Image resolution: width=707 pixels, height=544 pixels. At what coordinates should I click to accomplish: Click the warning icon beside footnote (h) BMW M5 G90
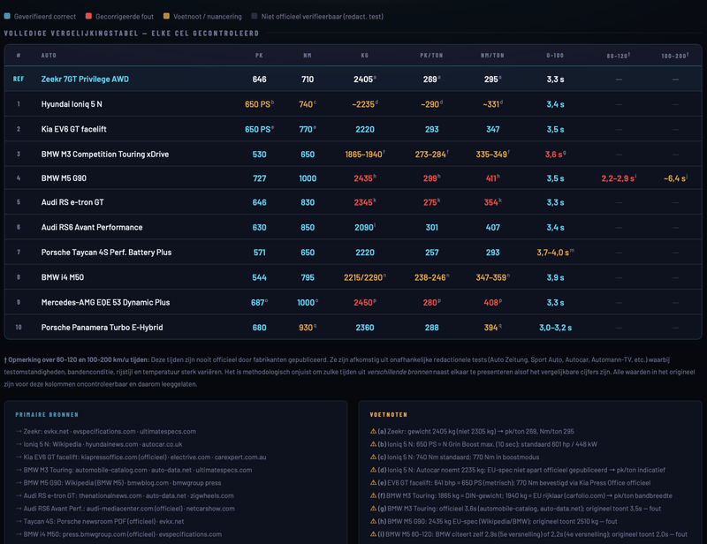(x=373, y=521)
